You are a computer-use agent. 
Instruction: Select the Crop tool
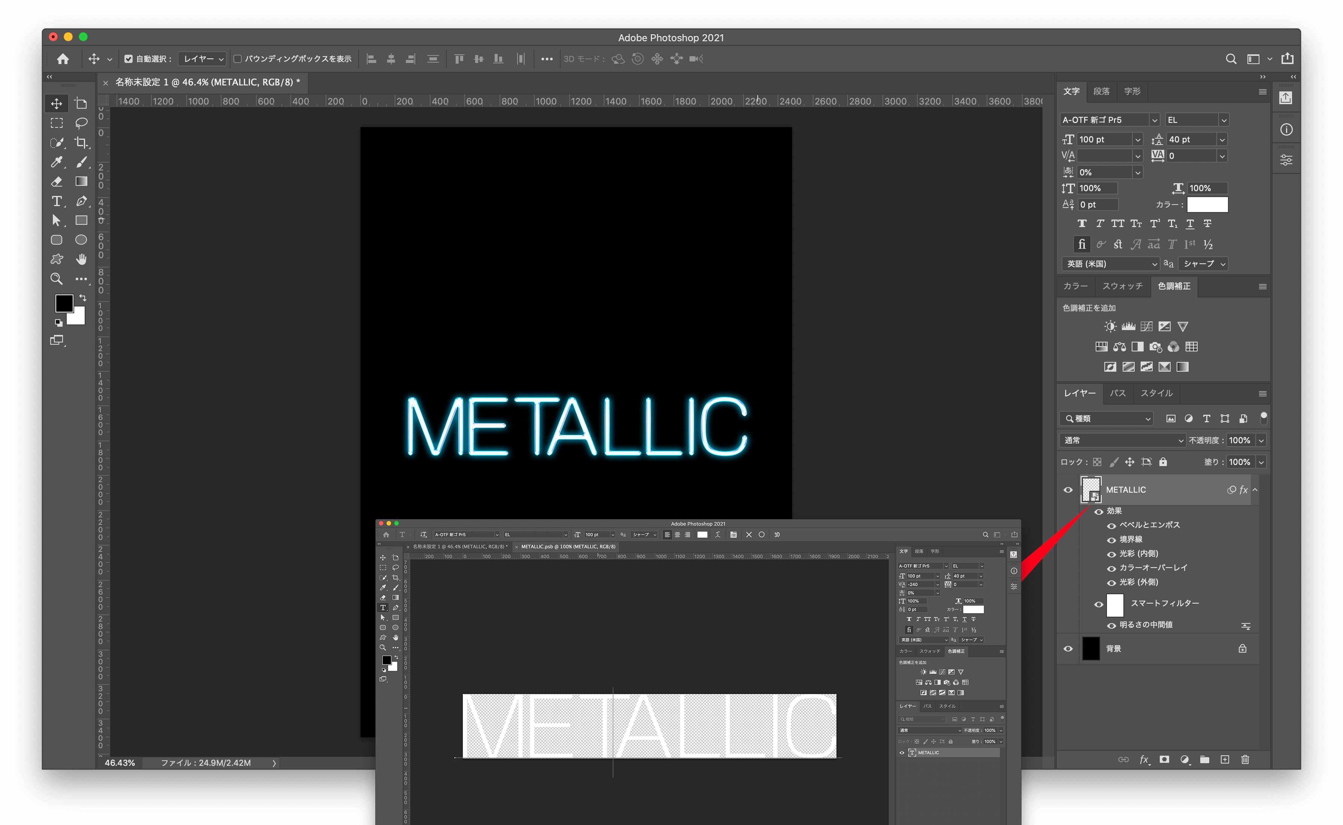point(81,143)
